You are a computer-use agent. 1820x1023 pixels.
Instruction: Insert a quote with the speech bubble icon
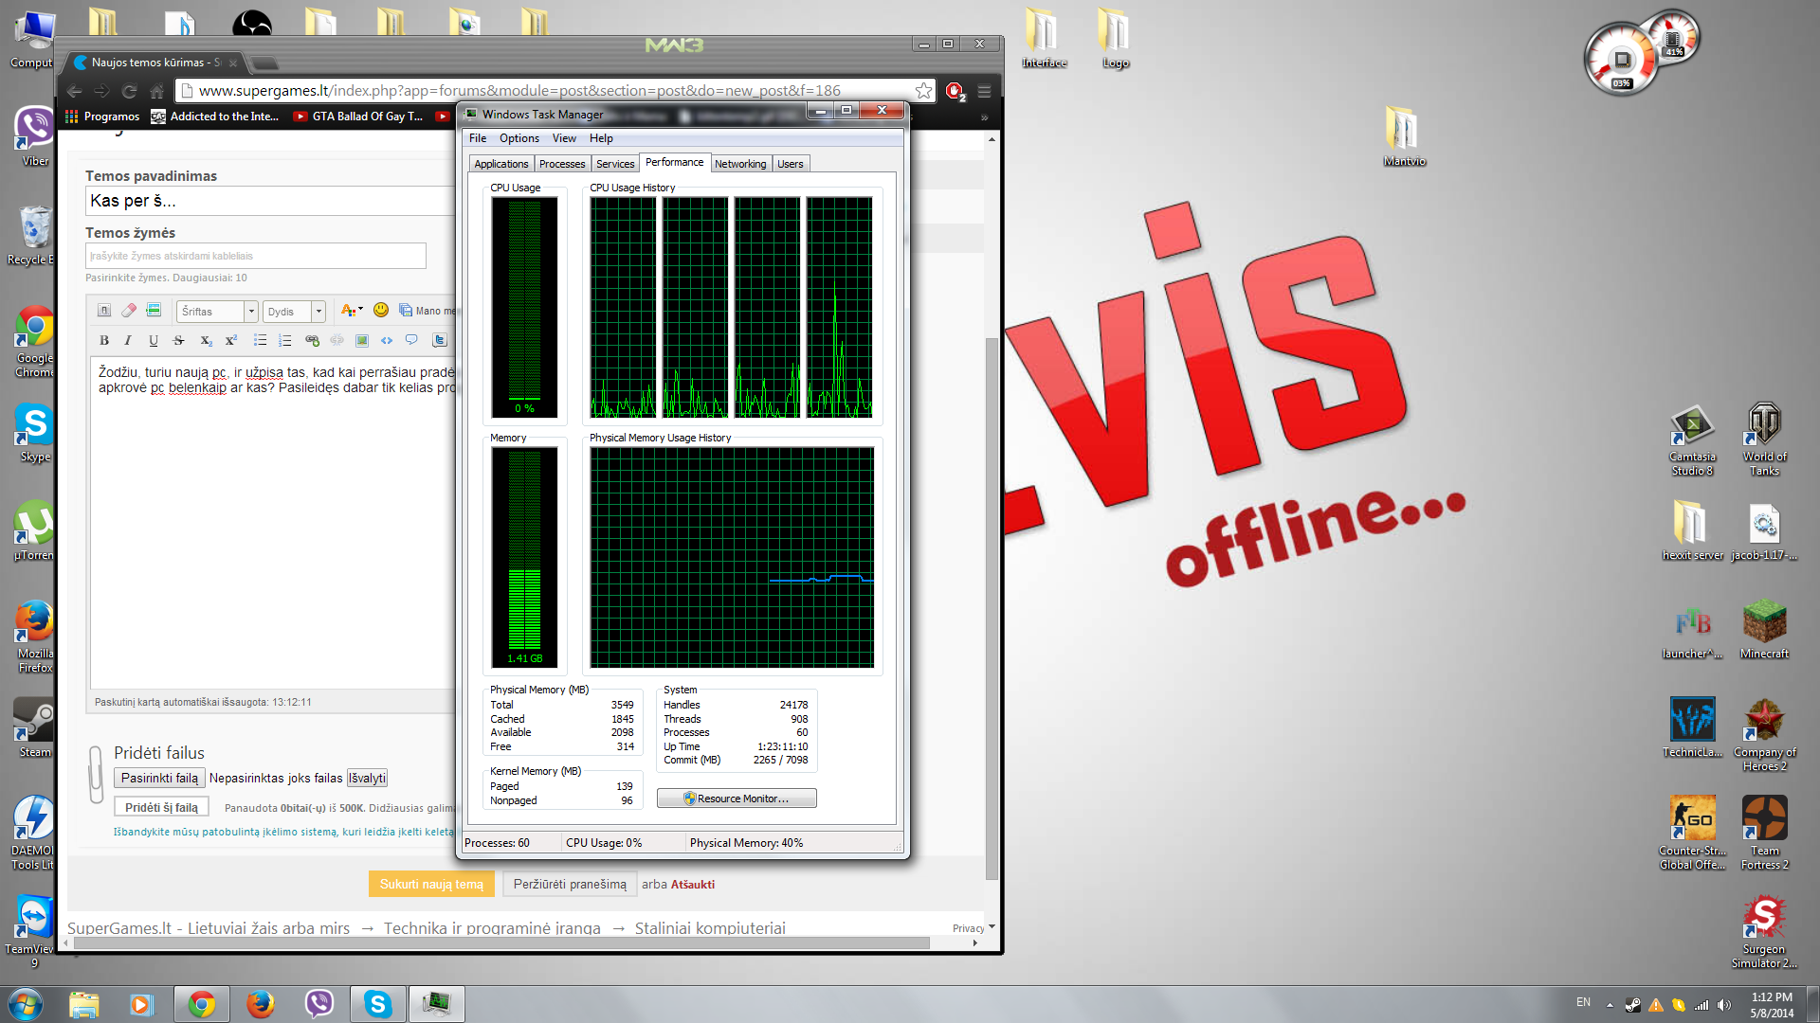click(411, 340)
